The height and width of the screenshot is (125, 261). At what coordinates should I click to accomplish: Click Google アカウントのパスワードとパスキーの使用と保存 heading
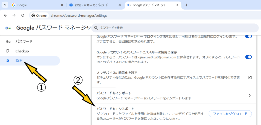coord(136,52)
